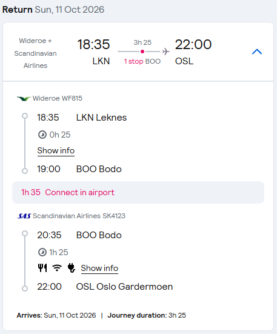
Task: Click the meal service icon
Action: 42,268
